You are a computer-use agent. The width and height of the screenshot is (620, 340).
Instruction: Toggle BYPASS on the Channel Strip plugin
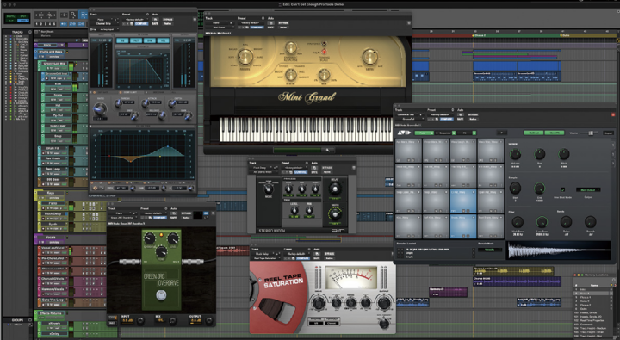click(168, 20)
